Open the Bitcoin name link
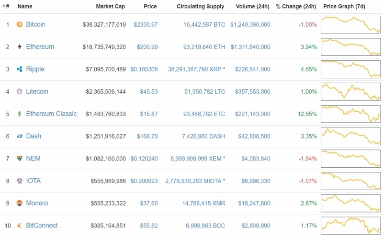The width and height of the screenshot is (383, 236). pos(35,24)
